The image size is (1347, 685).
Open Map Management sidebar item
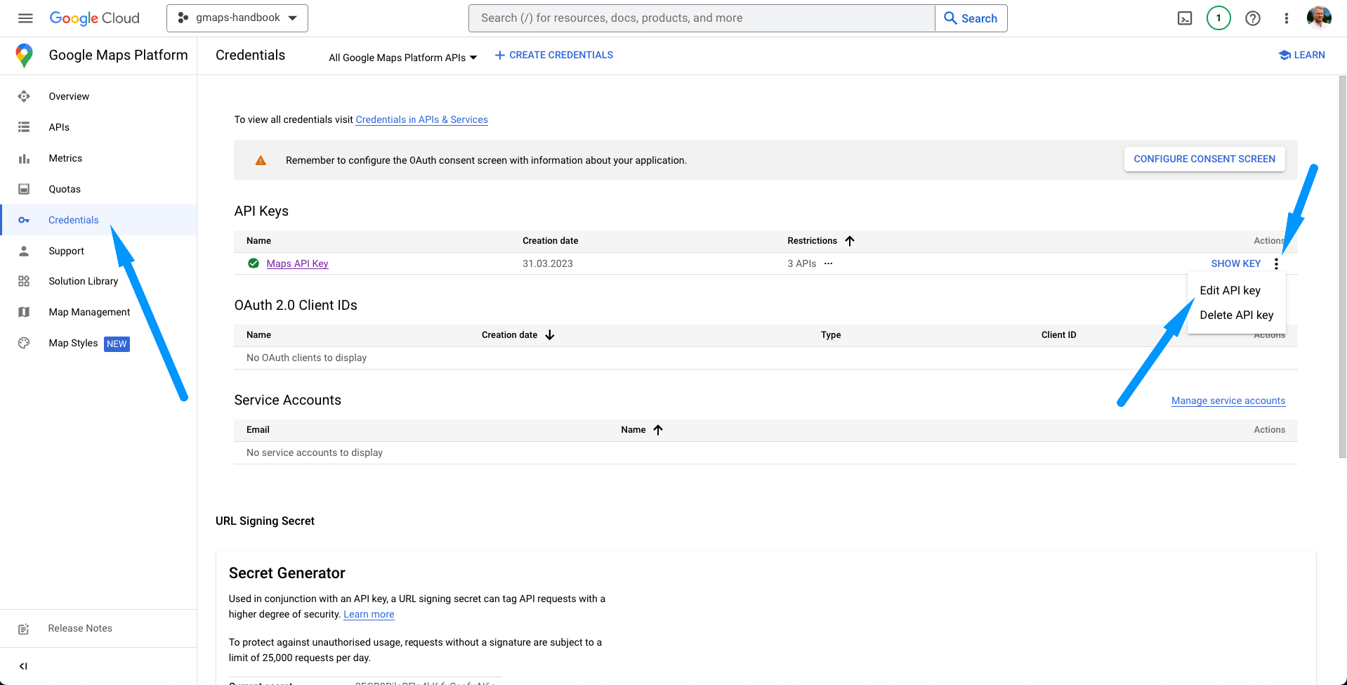89,312
